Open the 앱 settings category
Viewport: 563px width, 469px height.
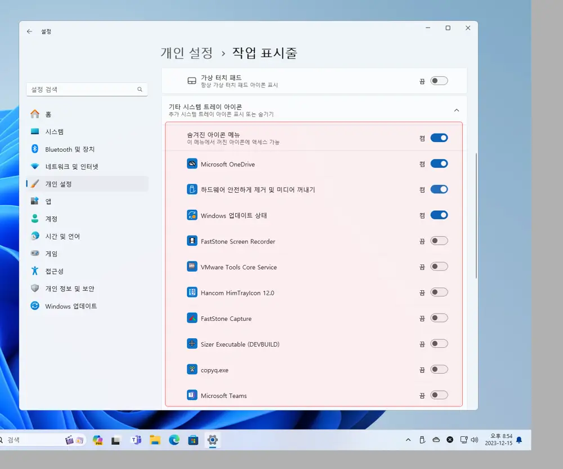[87, 201]
